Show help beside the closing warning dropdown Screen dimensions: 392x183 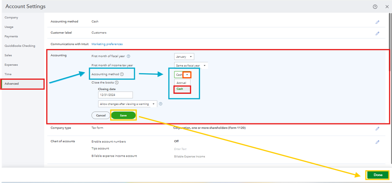161,104
